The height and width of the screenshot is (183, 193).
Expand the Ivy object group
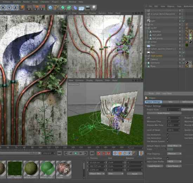(x=146, y=25)
